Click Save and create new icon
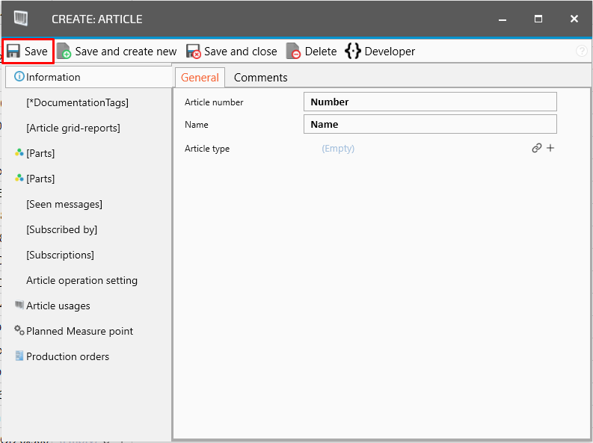593x443 pixels. [64, 52]
